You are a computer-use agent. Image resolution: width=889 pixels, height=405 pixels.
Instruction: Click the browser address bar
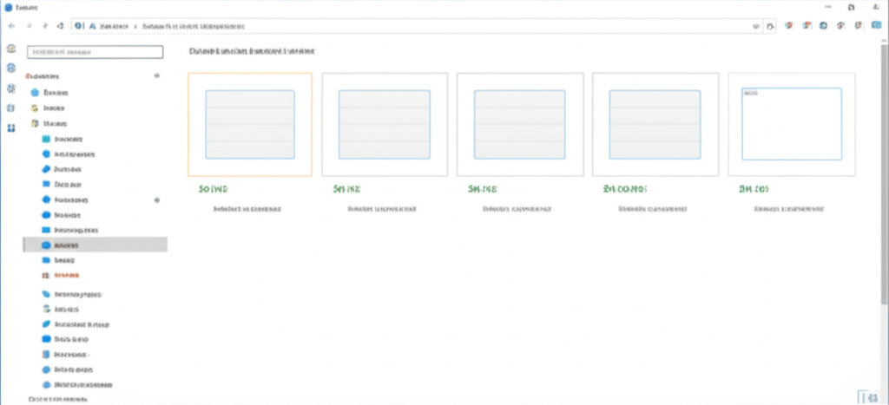click(417, 26)
